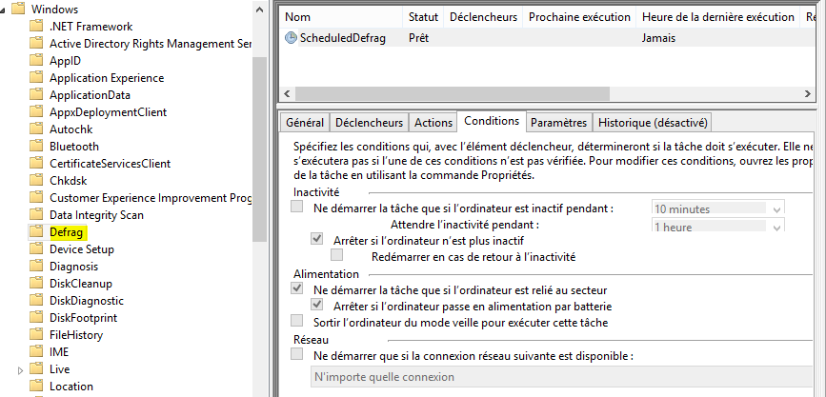Click the Data Integrity Scan folder icon
Screen dimensions: 826x397
coord(36,215)
